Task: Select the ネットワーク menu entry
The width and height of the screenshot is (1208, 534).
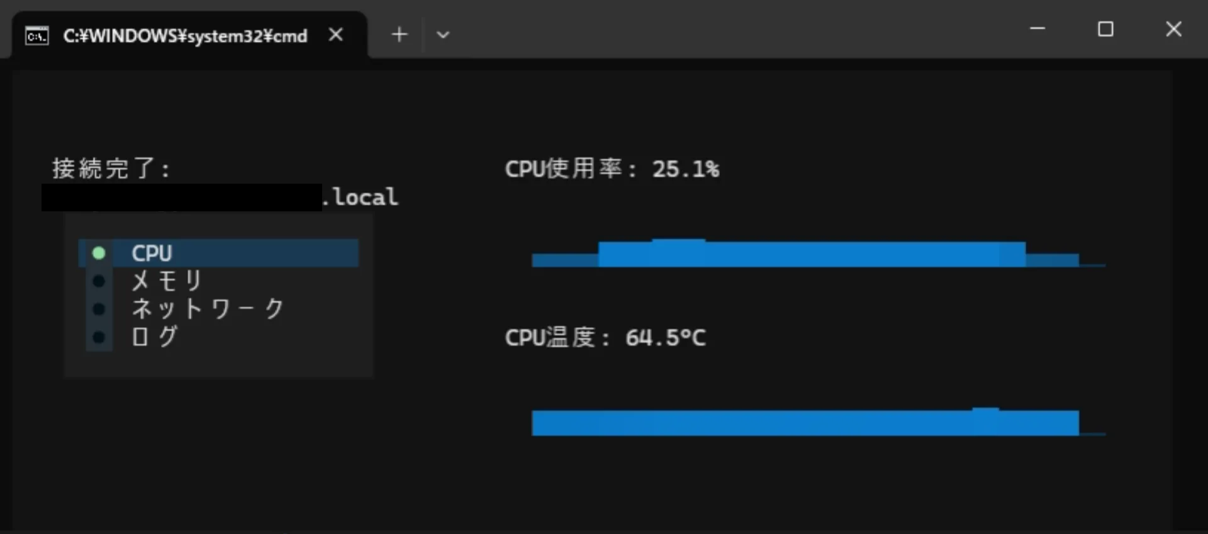Action: 208,309
